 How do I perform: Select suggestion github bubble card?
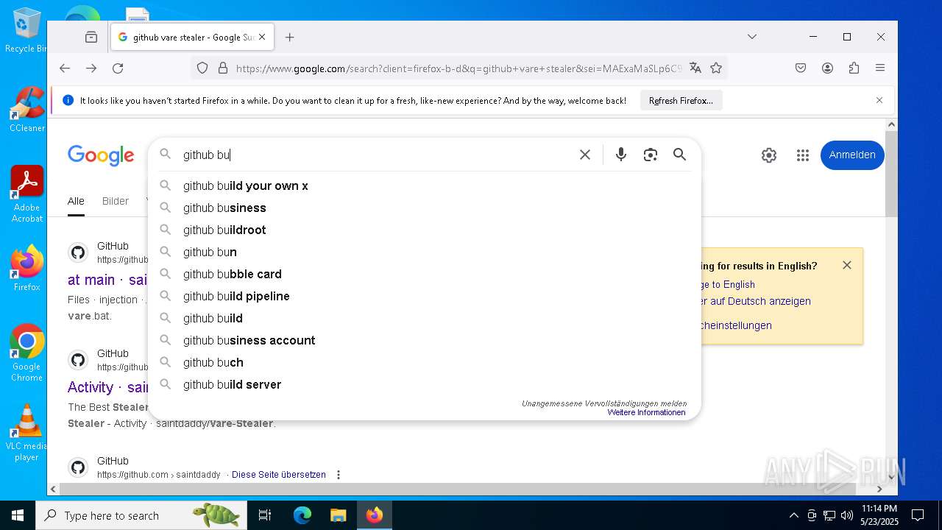(x=425, y=274)
